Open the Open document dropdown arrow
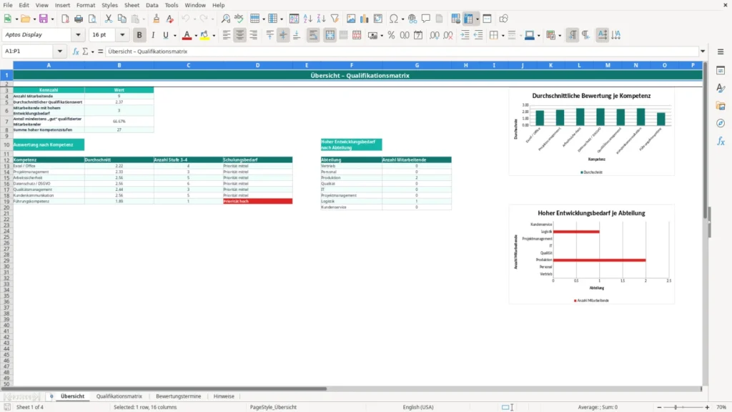The width and height of the screenshot is (732, 412). [x=34, y=19]
